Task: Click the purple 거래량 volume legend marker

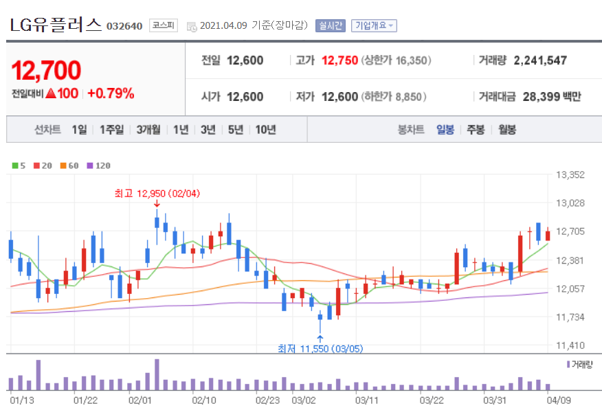Action: pos(568,364)
